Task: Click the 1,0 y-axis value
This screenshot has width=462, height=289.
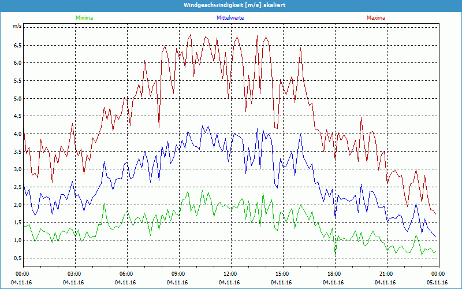Action: click(17, 240)
